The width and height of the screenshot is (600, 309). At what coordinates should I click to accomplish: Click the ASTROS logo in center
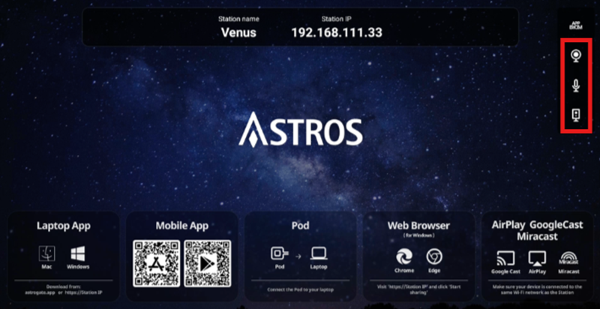(300, 130)
